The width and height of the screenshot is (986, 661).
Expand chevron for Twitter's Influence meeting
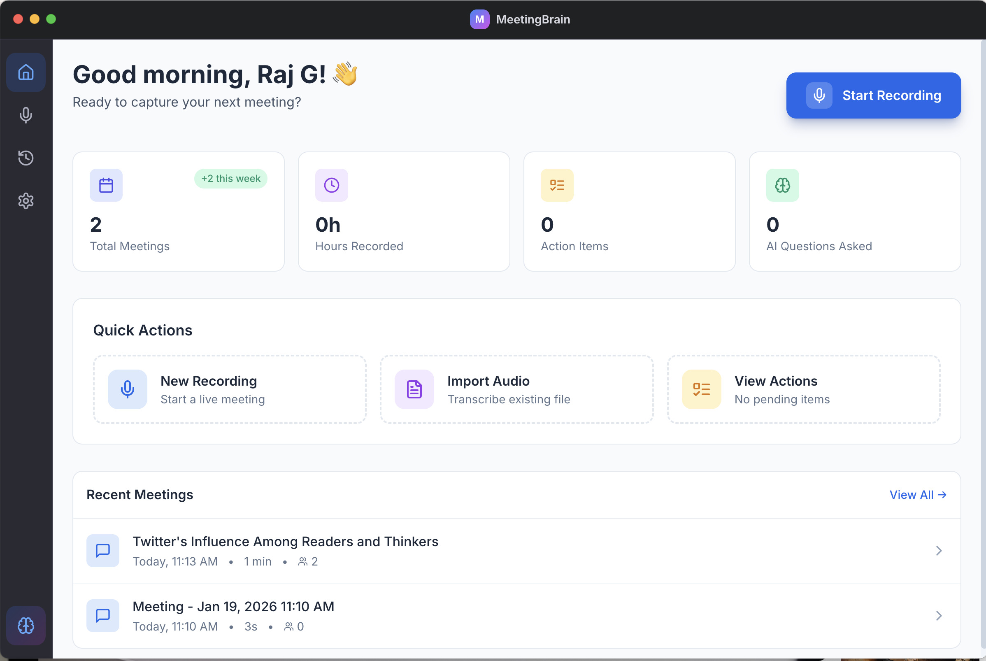938,551
